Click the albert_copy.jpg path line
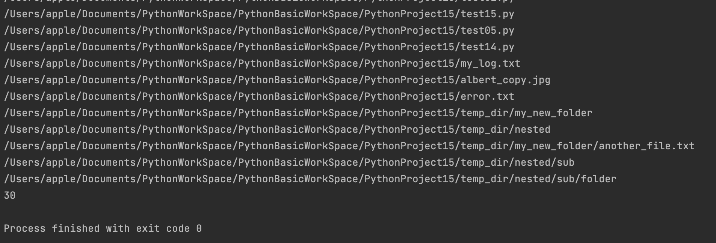The height and width of the screenshot is (243, 716). click(x=277, y=80)
